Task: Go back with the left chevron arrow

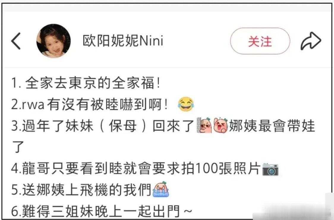Action: tap(16, 41)
